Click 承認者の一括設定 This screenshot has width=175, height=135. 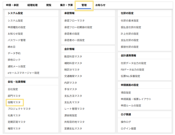click(74, 40)
